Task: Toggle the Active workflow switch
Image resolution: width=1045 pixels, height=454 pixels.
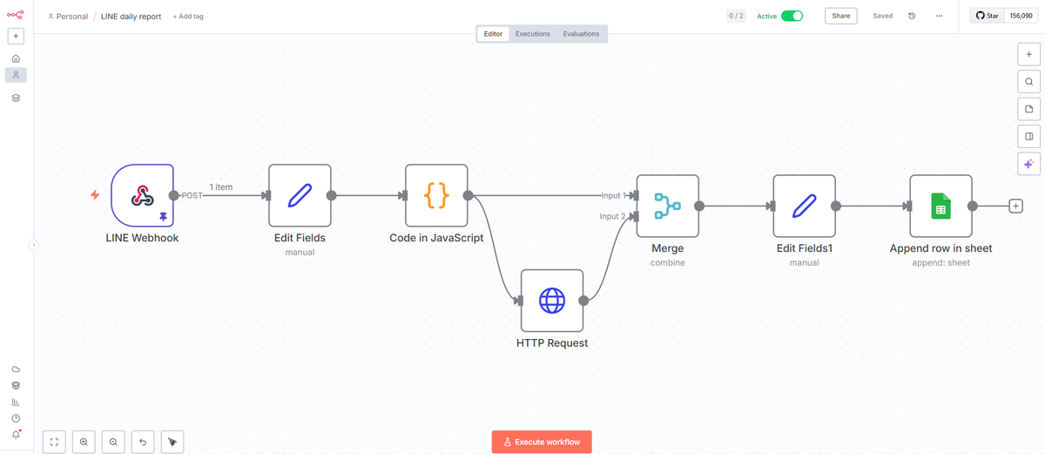Action: tap(792, 16)
